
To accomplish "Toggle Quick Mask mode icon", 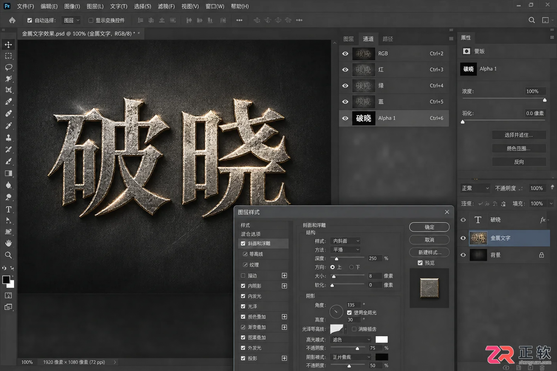I will (8, 296).
